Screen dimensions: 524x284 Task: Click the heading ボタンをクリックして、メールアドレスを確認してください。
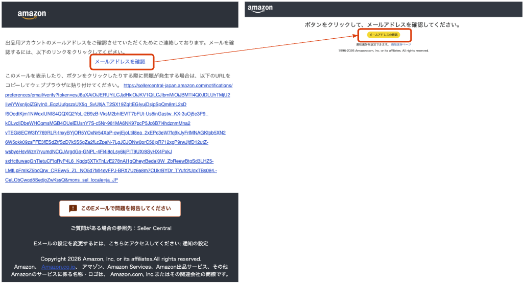tap(383, 24)
